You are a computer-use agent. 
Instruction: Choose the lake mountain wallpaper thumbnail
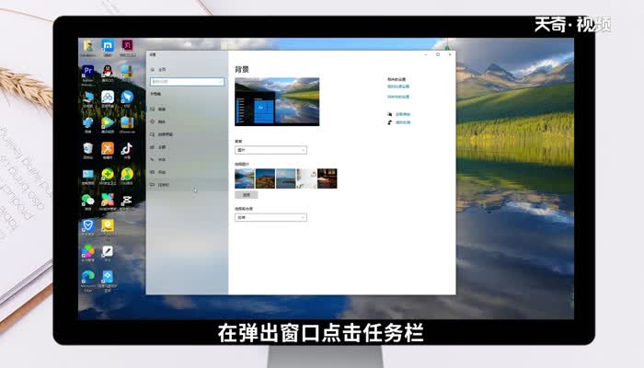(x=245, y=178)
